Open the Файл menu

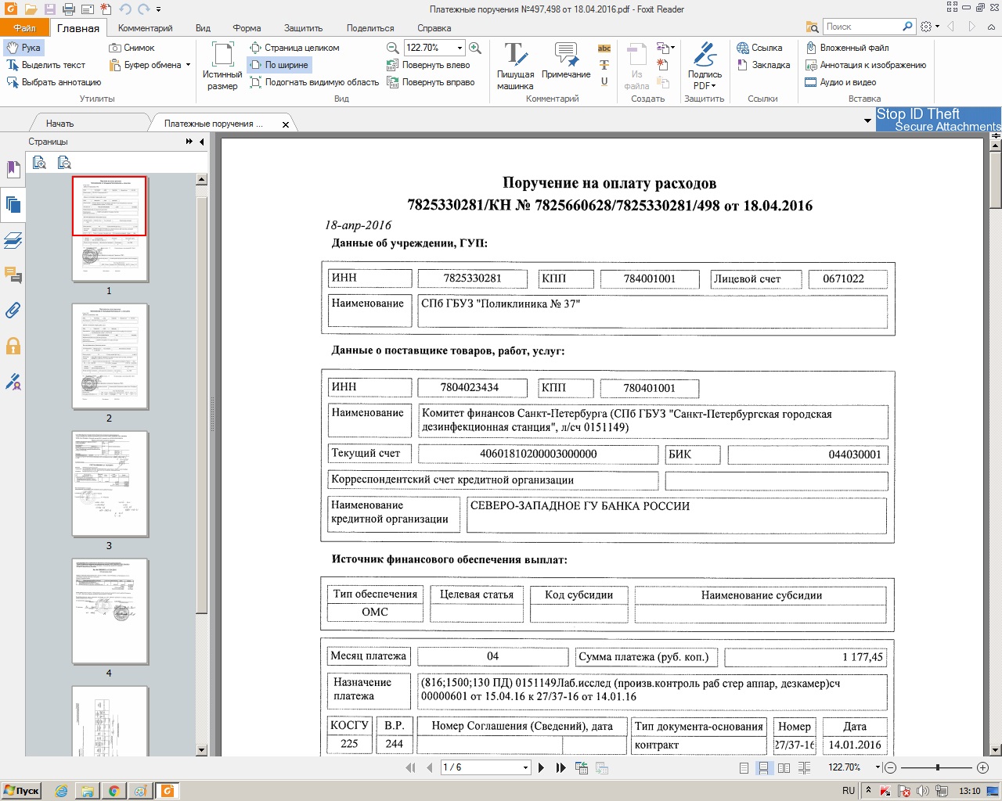(24, 28)
